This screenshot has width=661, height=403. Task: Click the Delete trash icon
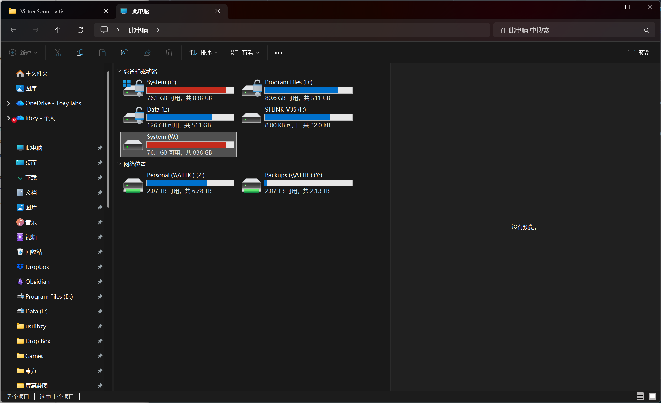pyautogui.click(x=169, y=53)
